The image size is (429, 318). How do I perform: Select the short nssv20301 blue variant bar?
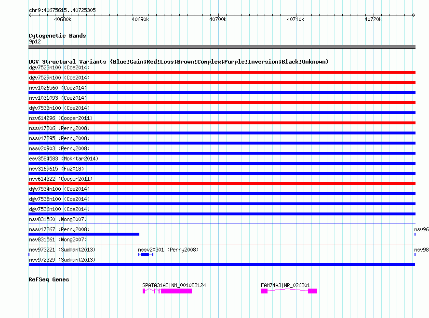[x=146, y=254]
